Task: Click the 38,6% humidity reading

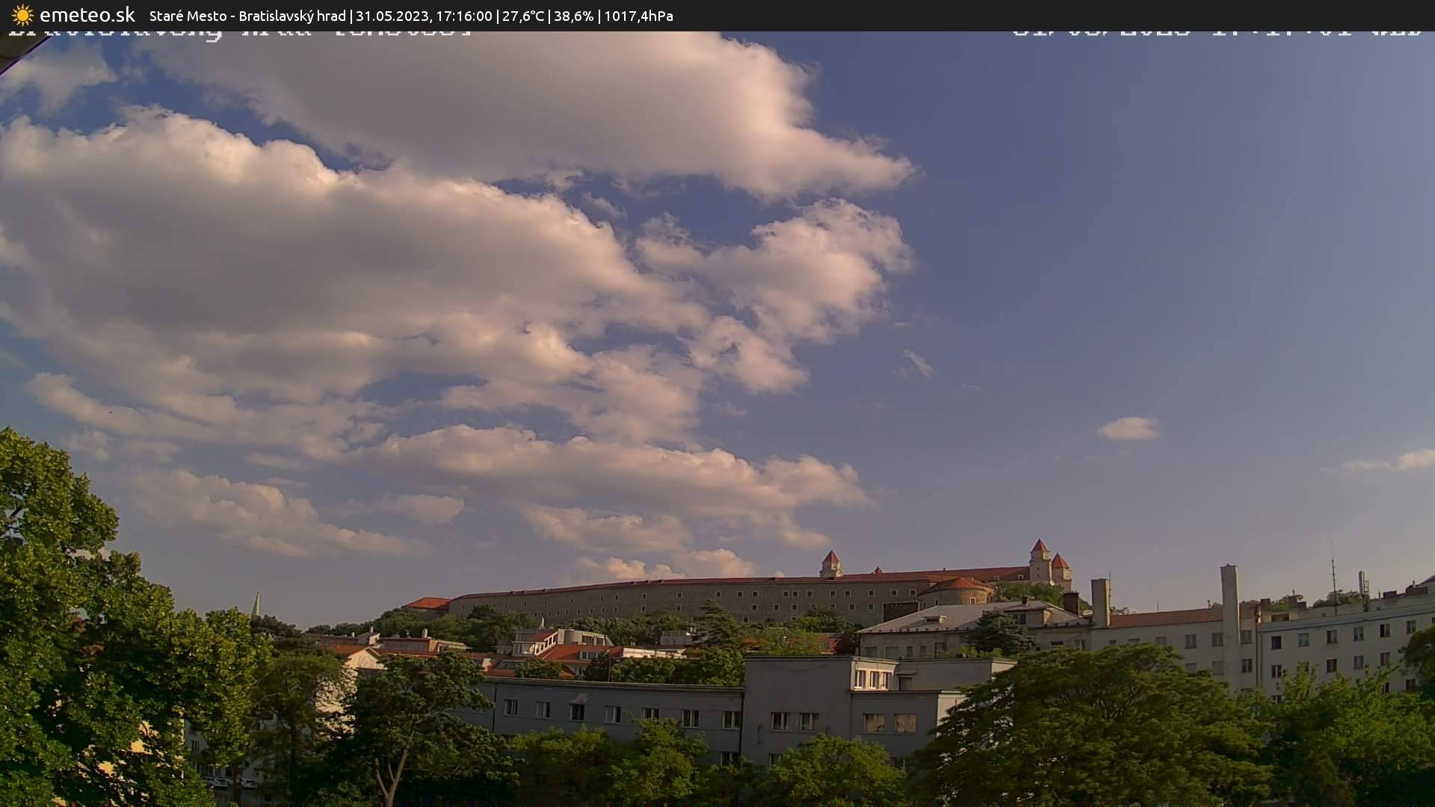Action: click(x=573, y=16)
